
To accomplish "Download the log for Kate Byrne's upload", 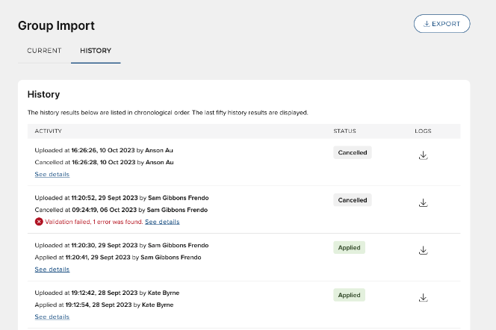I will click(423, 298).
